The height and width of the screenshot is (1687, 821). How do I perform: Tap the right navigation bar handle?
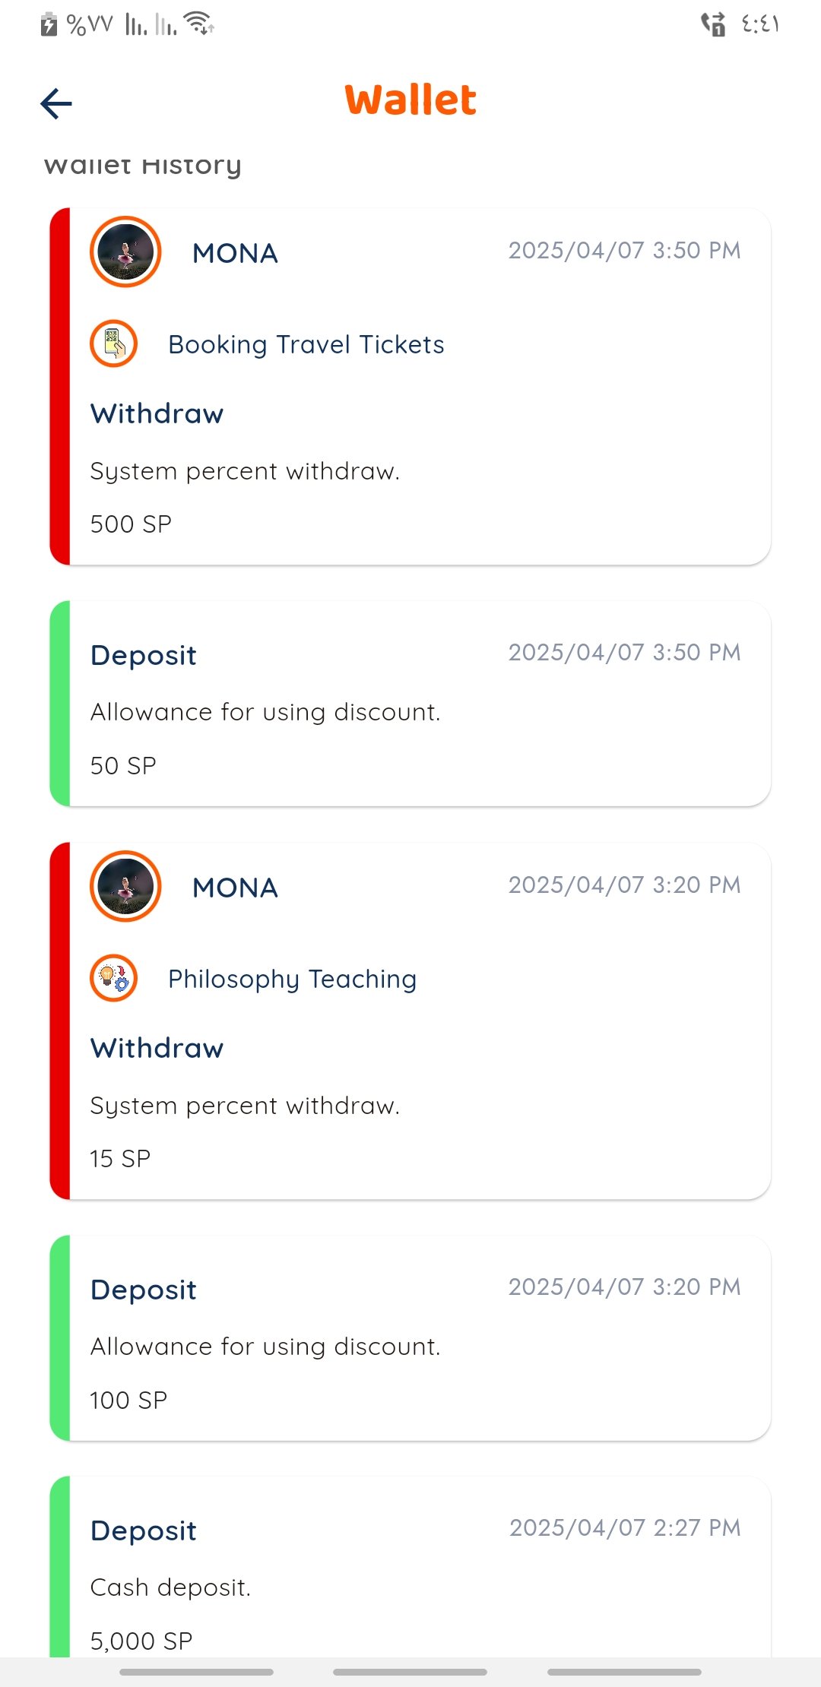coord(625,1672)
